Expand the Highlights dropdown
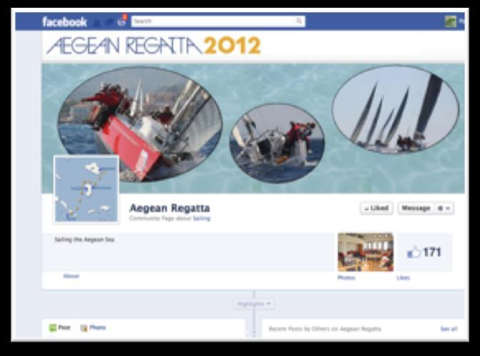This screenshot has width=480, height=356. click(254, 304)
